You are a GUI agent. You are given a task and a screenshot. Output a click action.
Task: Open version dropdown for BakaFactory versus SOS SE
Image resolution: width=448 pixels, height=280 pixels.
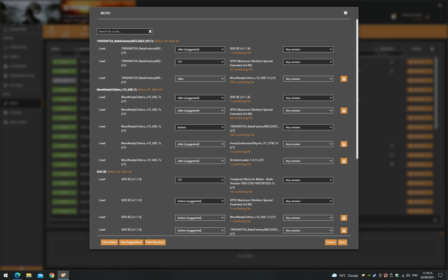[308, 50]
